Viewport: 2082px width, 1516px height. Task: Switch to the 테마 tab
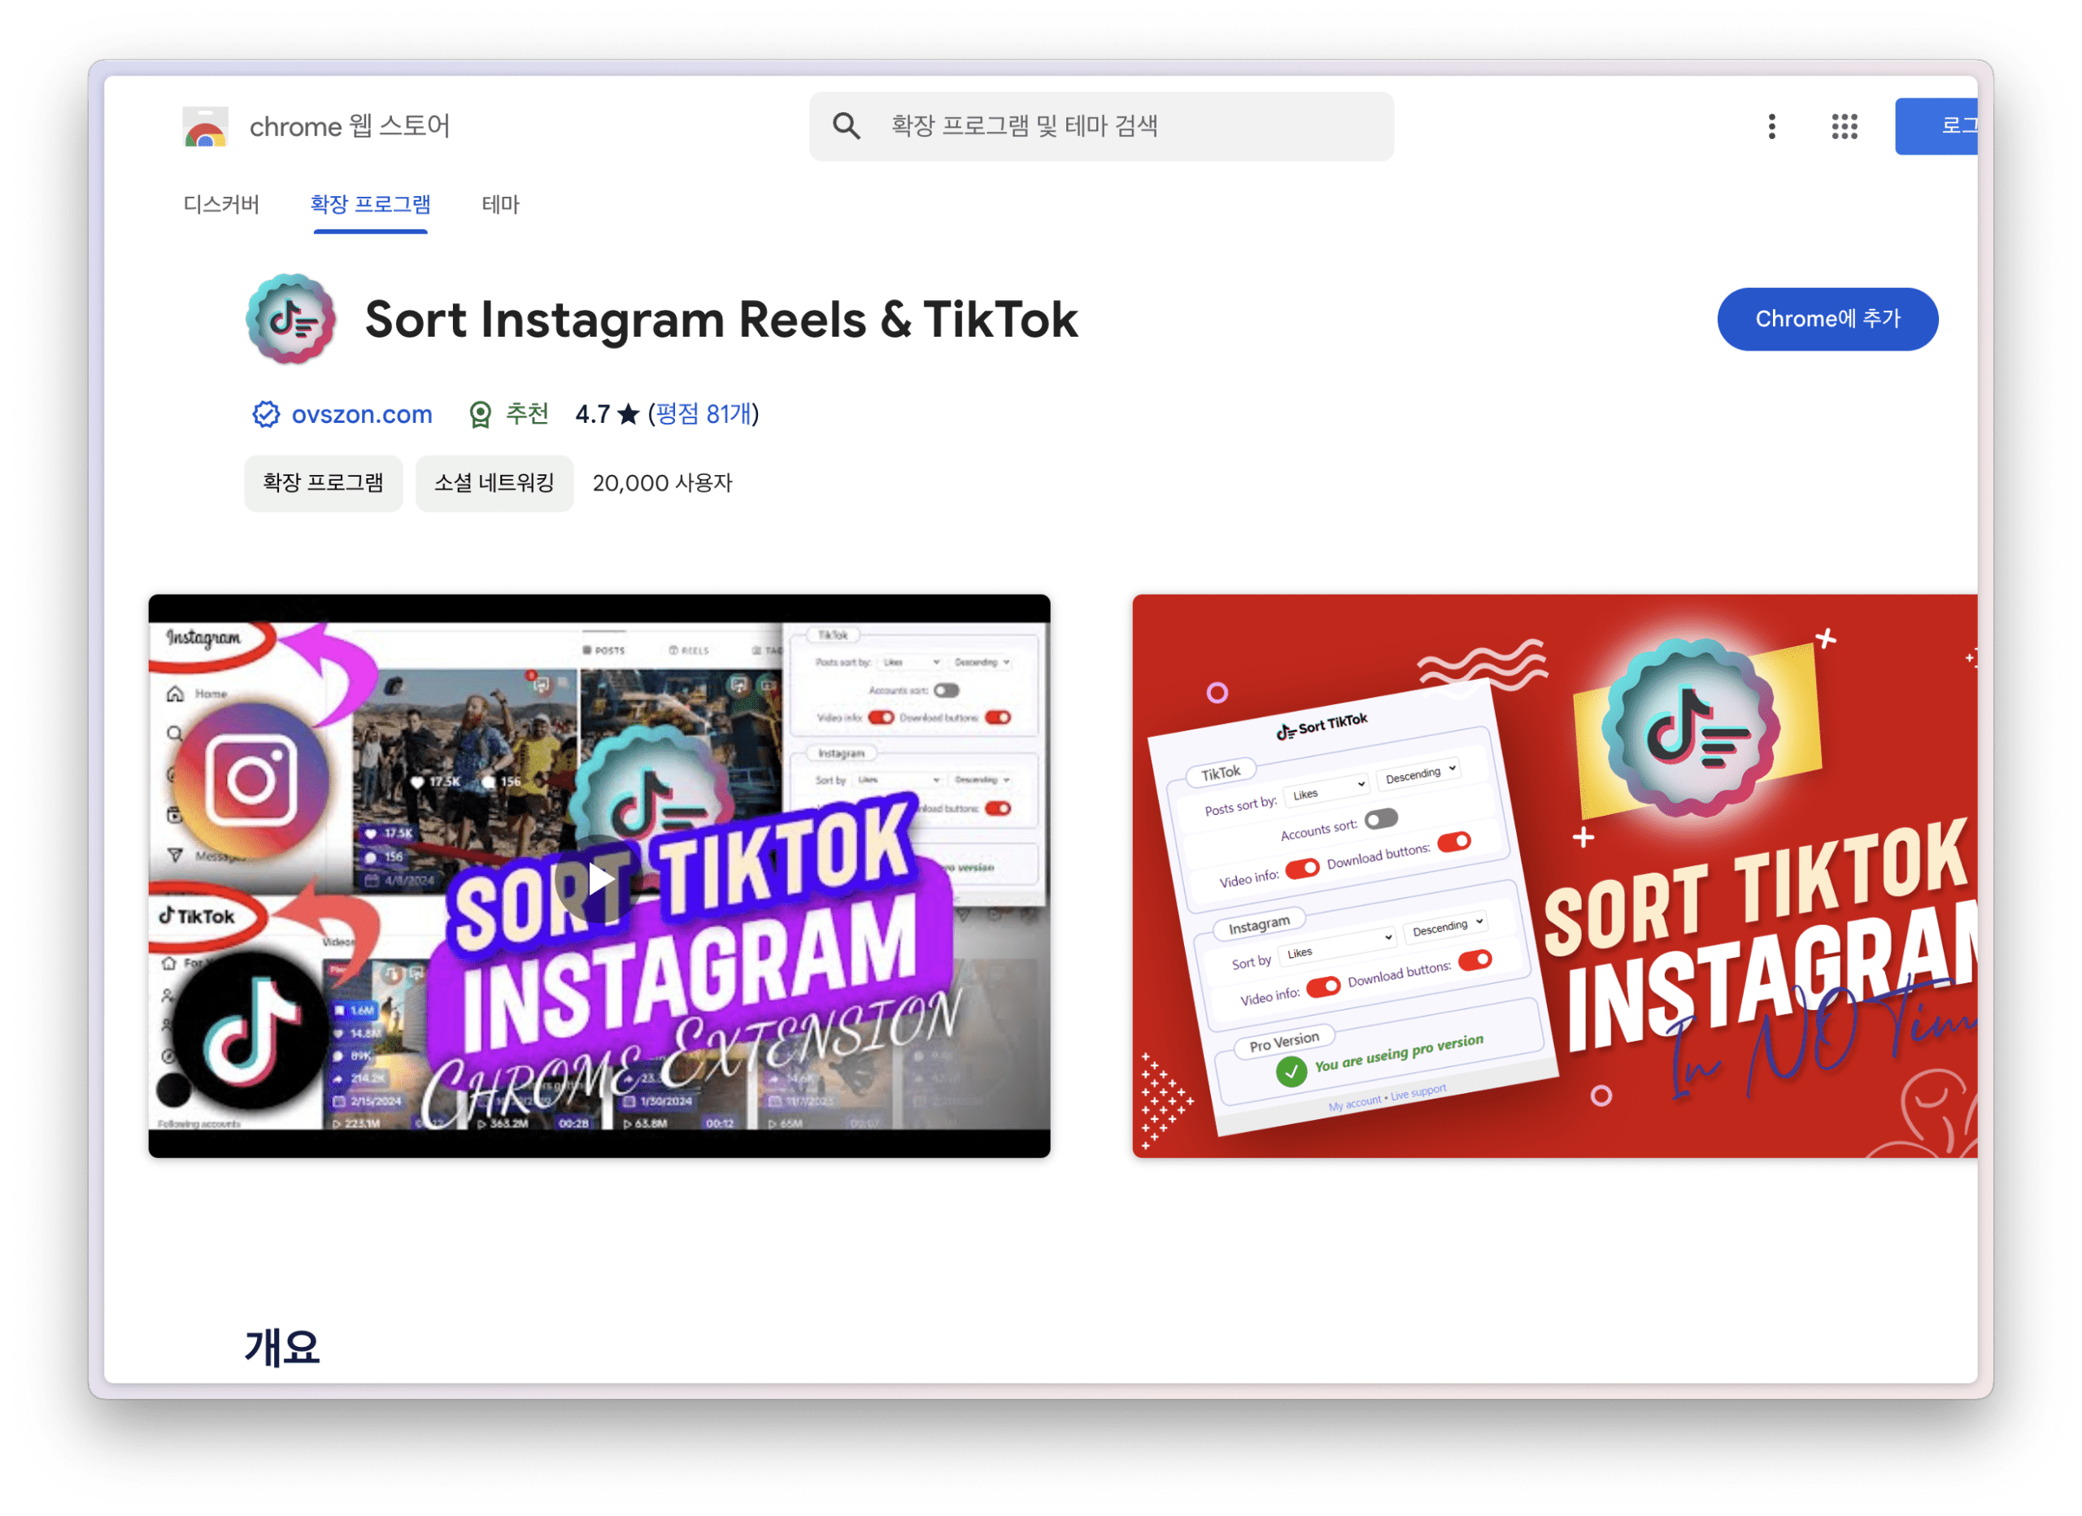pos(500,205)
